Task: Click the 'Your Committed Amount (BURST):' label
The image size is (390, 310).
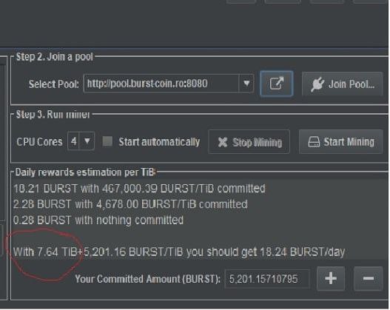Action: (148, 279)
